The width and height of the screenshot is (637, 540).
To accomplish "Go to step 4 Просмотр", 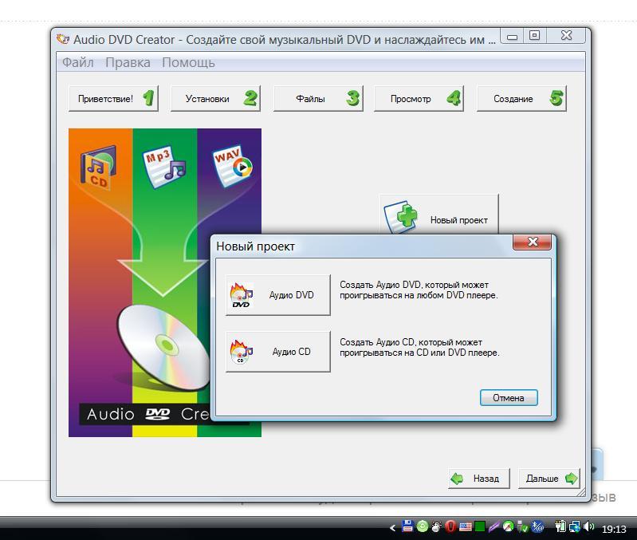I will tap(419, 98).
